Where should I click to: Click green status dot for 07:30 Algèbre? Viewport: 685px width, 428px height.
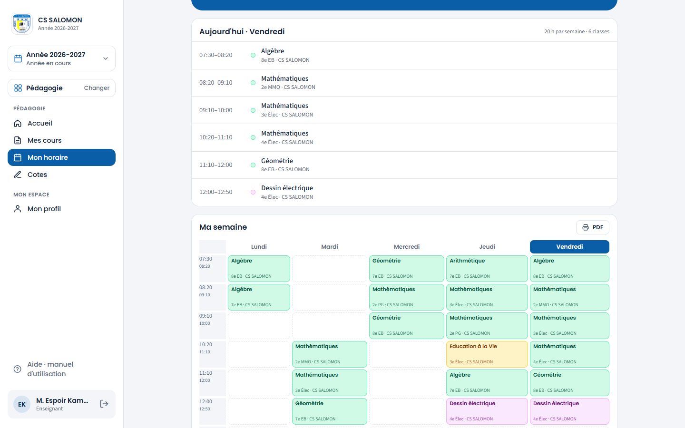pyautogui.click(x=253, y=55)
